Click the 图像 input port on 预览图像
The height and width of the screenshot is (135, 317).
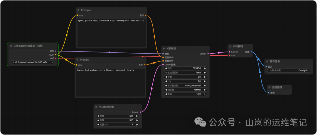(x=269, y=93)
